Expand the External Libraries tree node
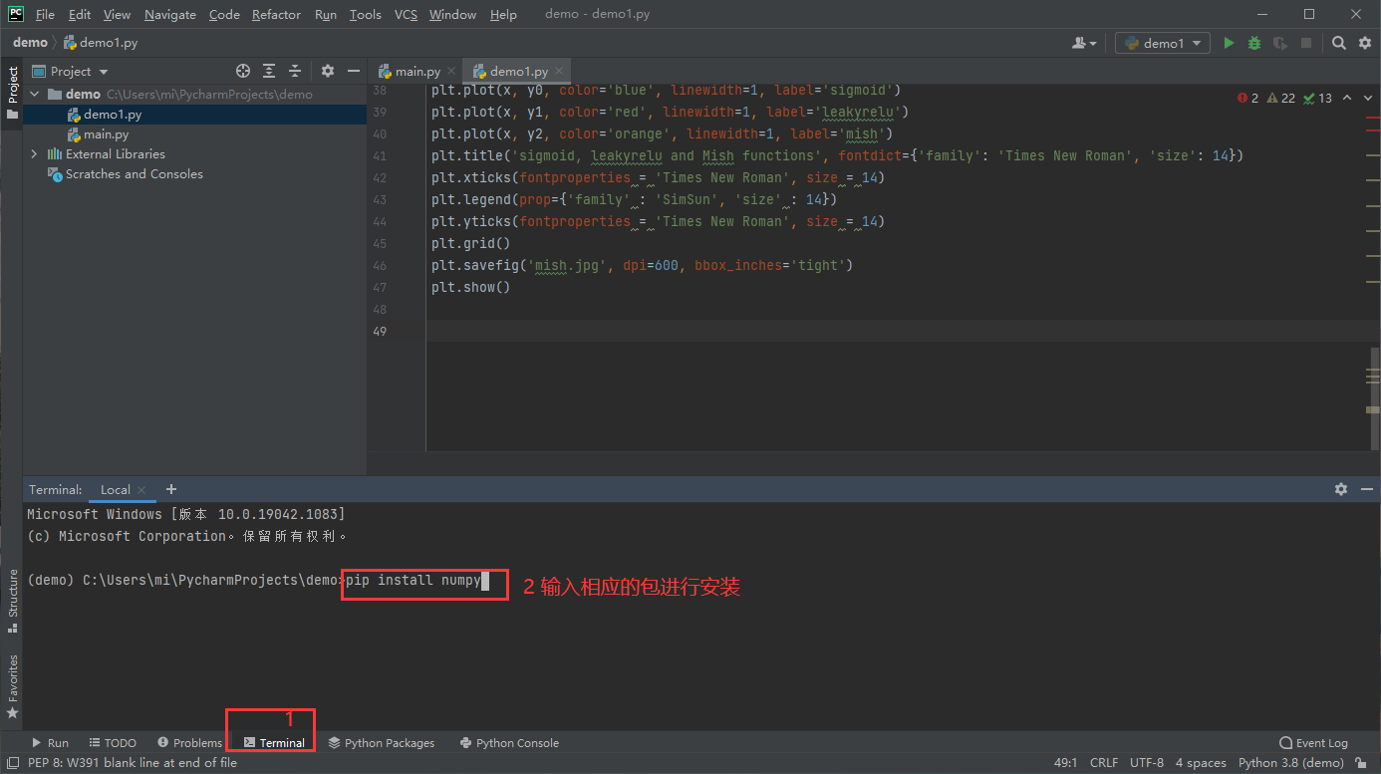 (34, 154)
